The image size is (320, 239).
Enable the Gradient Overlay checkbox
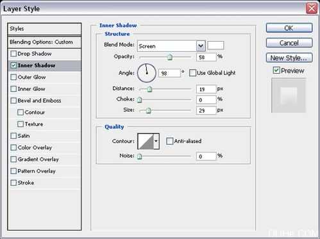tap(13, 160)
